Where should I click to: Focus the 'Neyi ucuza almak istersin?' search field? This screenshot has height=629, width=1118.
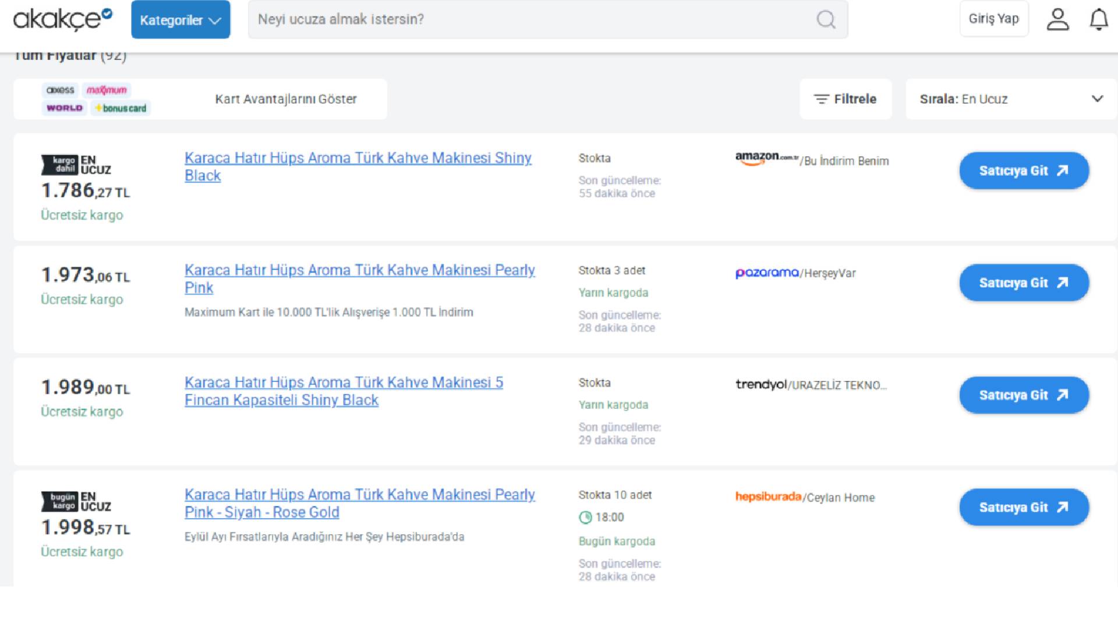548,19
